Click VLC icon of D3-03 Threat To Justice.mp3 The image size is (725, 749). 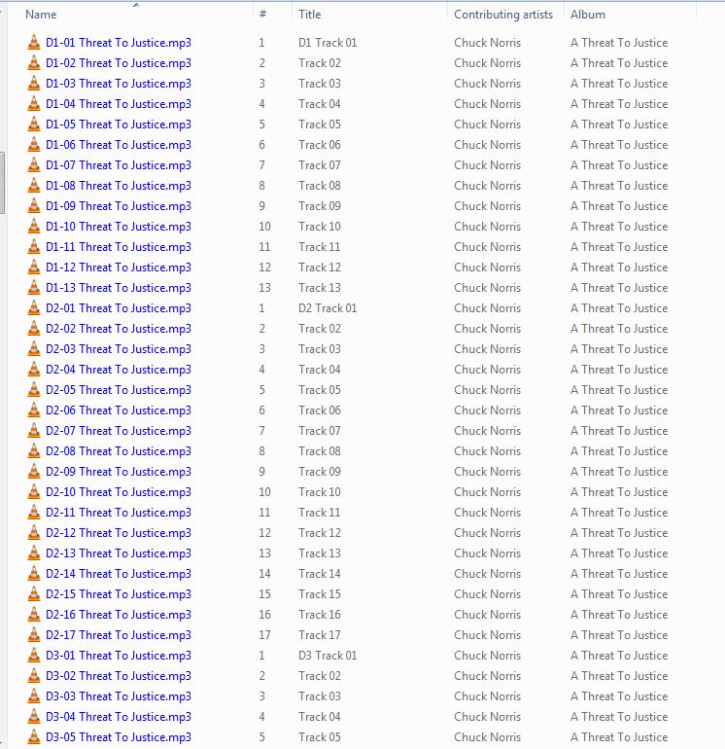pyautogui.click(x=34, y=696)
